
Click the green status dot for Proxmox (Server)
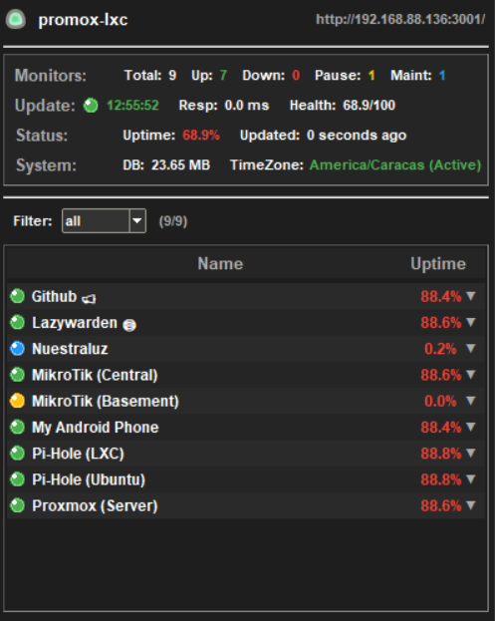[17, 505]
